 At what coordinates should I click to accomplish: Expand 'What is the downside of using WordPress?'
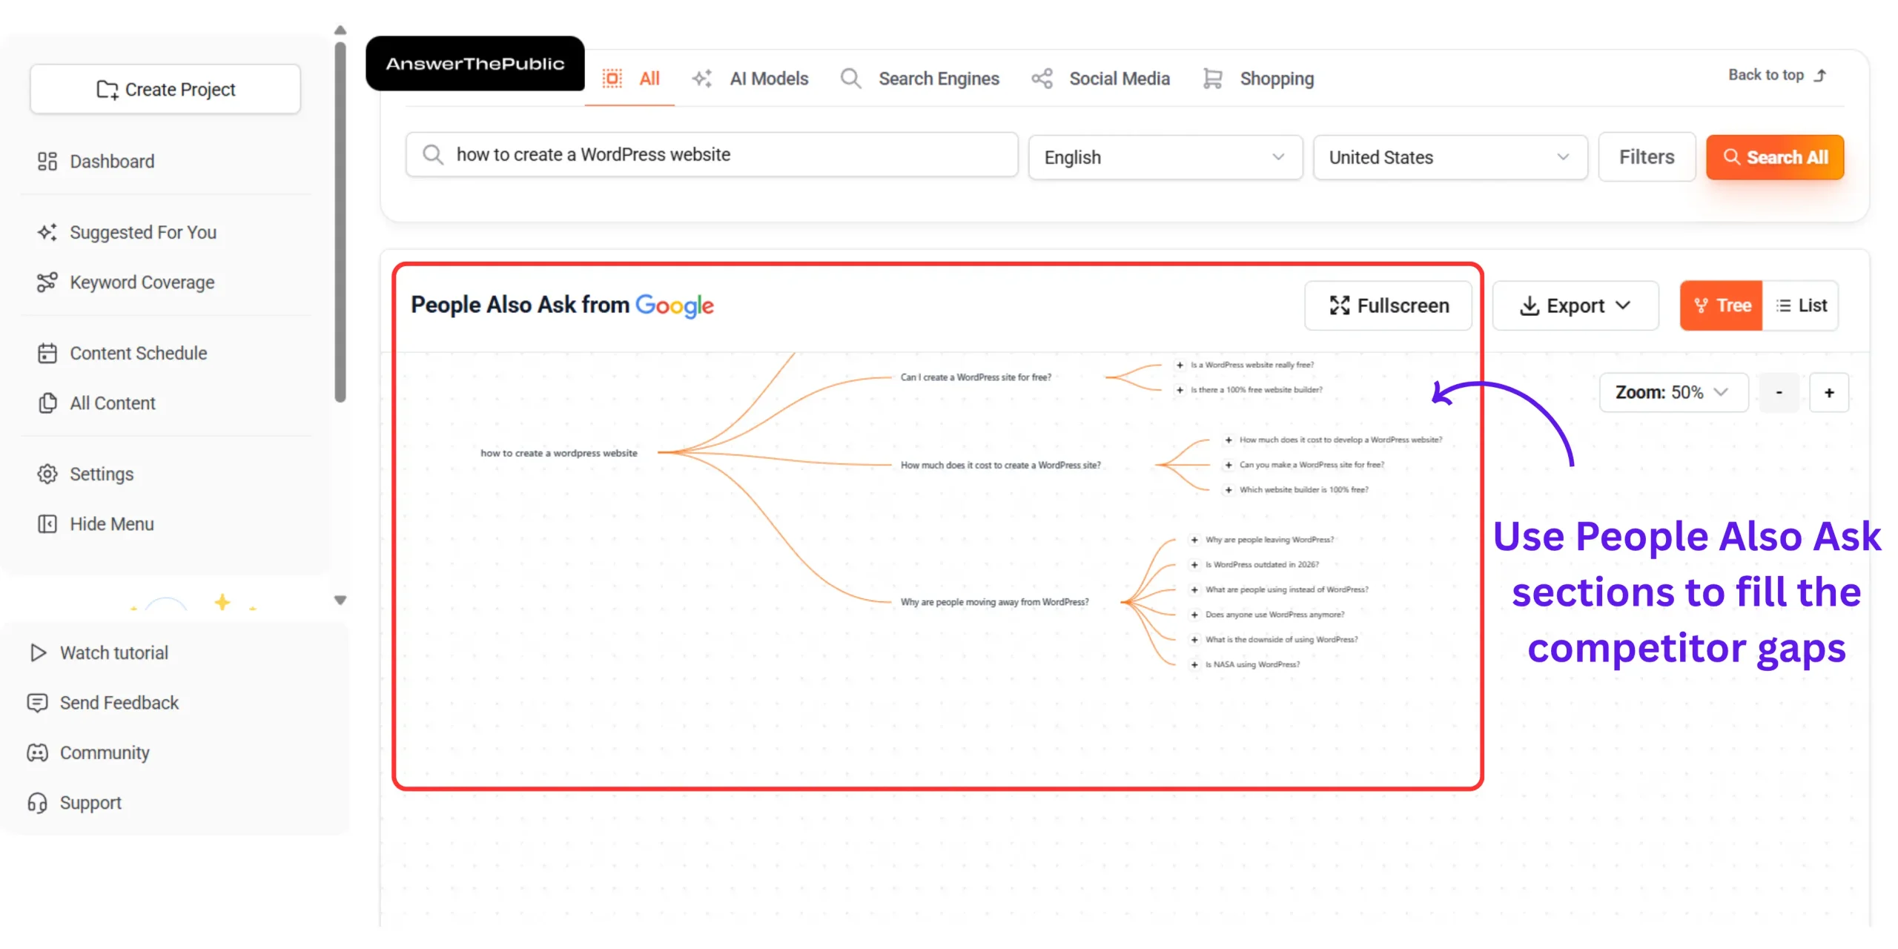coord(1194,639)
